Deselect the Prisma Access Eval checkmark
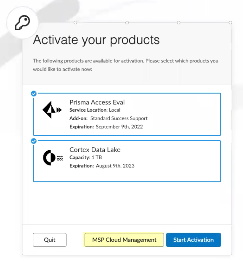 point(34,94)
